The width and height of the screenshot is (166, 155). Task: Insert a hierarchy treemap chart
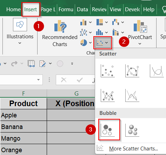100,22
